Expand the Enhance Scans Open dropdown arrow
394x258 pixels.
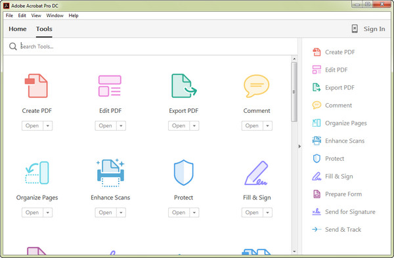coord(121,213)
